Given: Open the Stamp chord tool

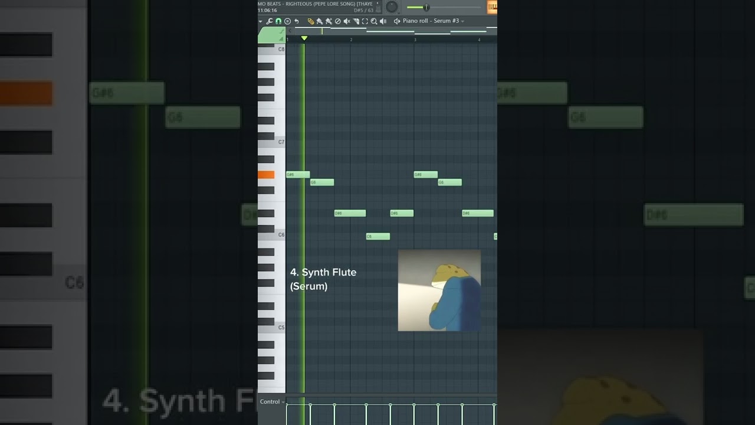Looking at the screenshot, I should coord(287,21).
